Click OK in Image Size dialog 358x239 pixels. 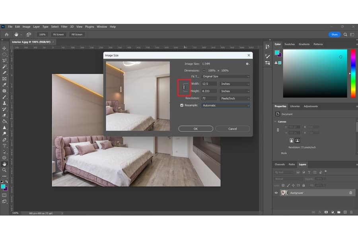coord(195,129)
